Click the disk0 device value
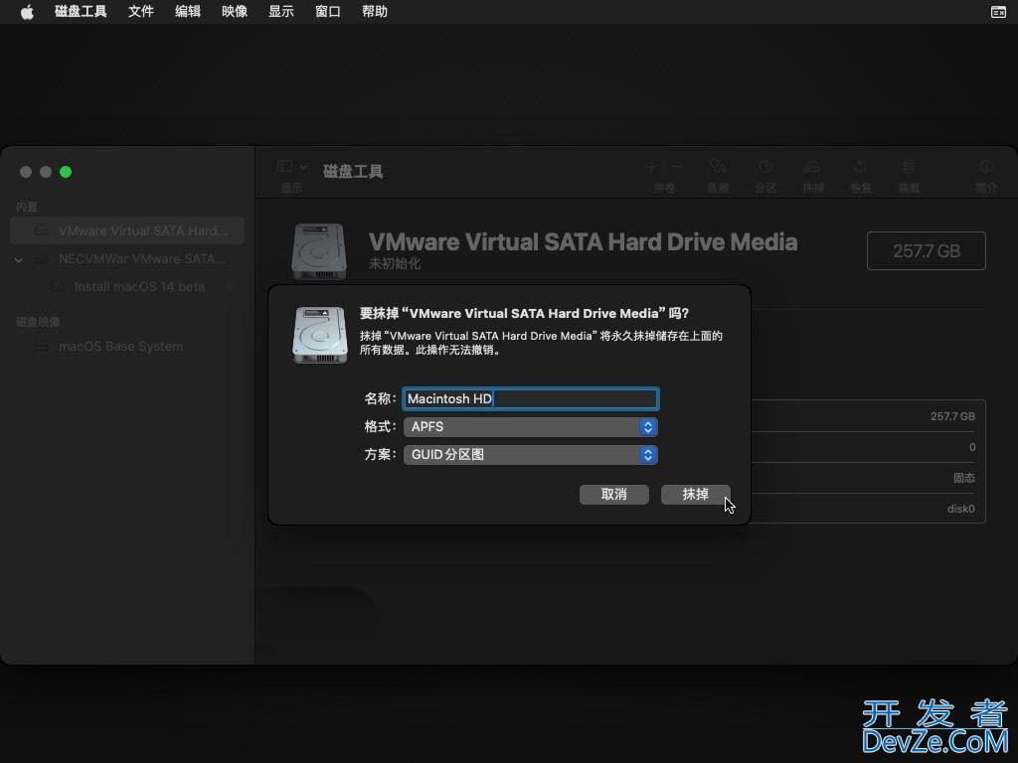Image resolution: width=1018 pixels, height=763 pixels. click(x=961, y=509)
